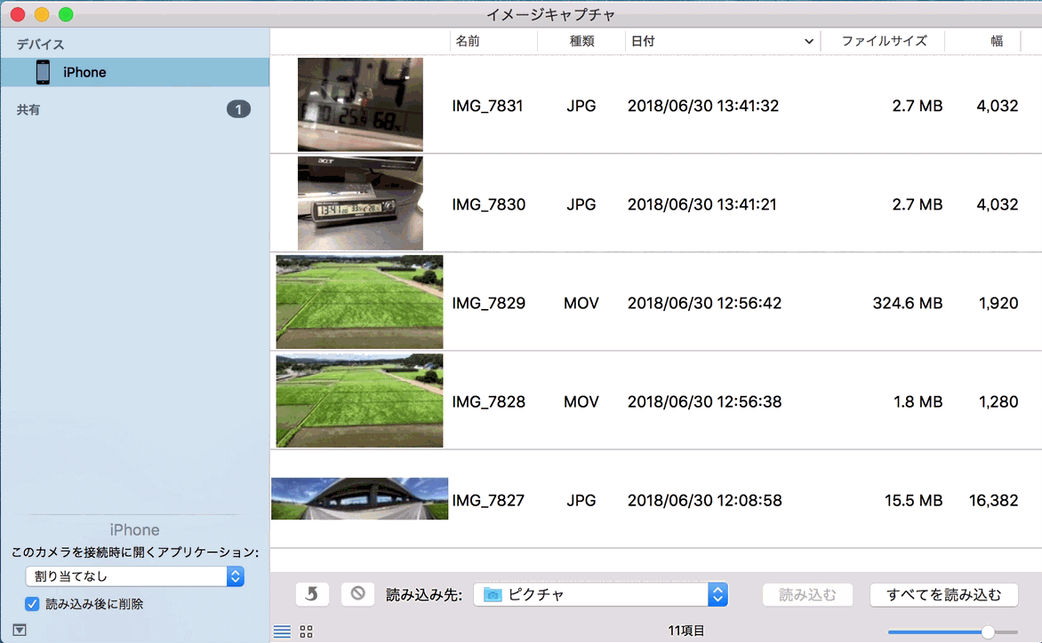Sort by the 名前 column header
The height and width of the screenshot is (643, 1042).
pos(469,41)
